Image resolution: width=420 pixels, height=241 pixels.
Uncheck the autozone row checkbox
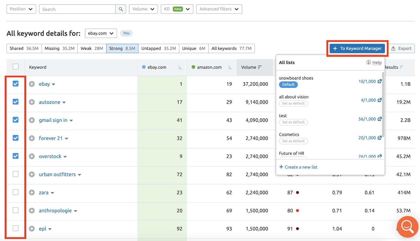[x=15, y=102]
